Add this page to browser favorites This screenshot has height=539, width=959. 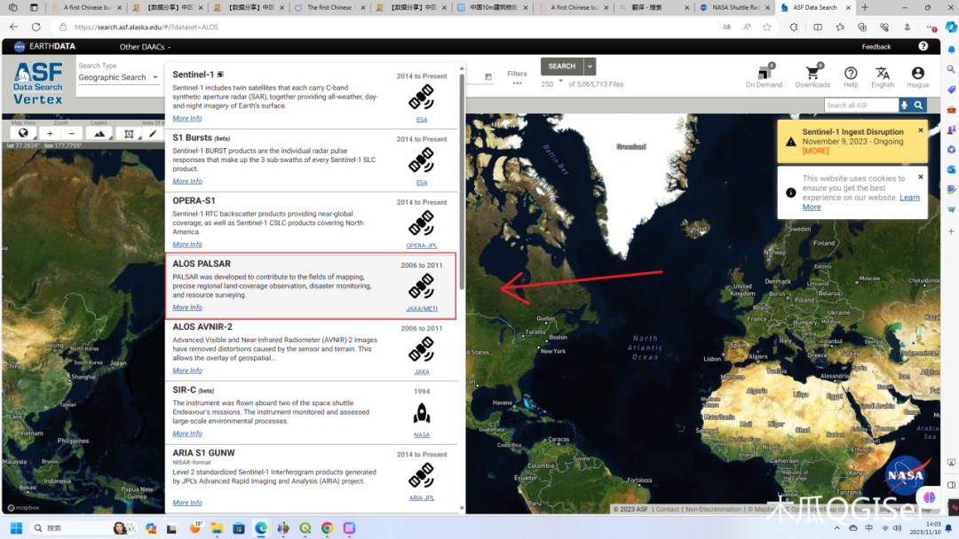(x=767, y=27)
